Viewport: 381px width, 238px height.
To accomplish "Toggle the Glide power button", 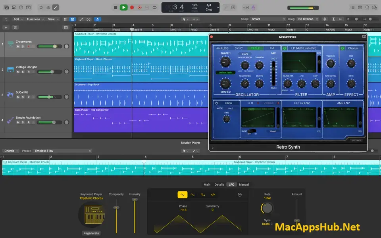I will pos(217,103).
